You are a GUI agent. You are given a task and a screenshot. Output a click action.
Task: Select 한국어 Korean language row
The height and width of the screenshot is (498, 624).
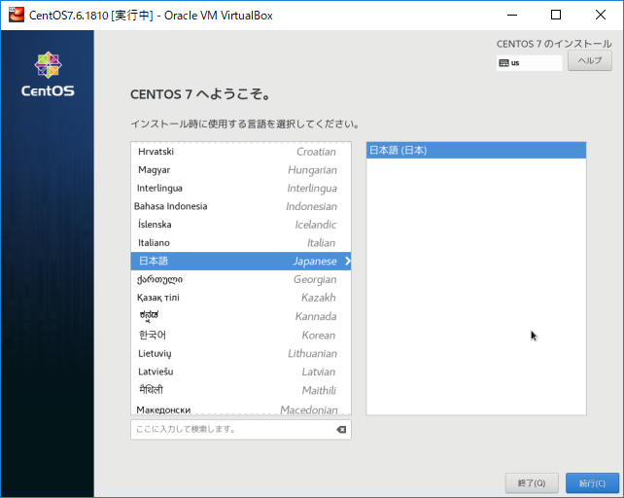click(241, 335)
